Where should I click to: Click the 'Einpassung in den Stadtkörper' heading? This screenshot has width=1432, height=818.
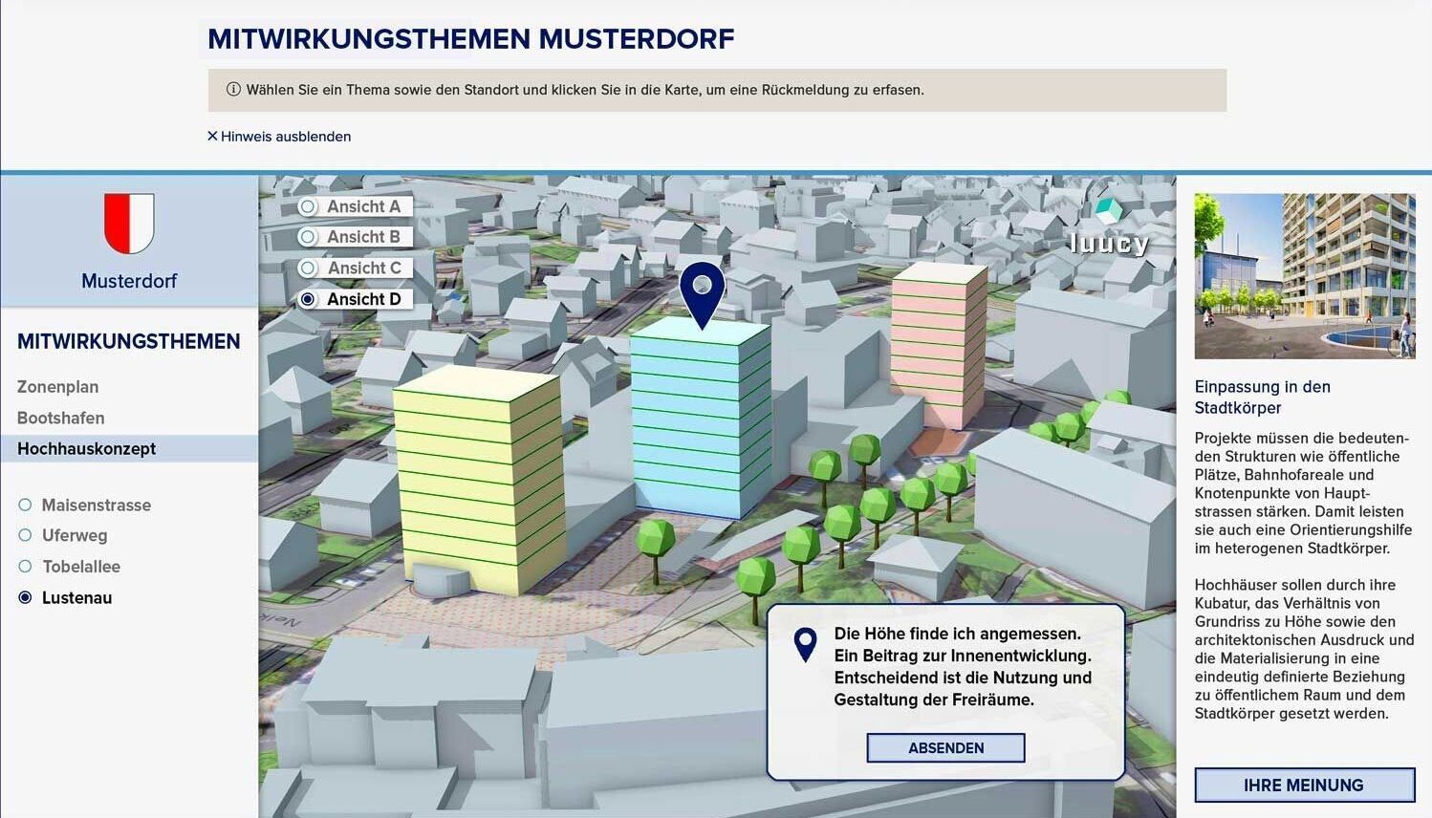click(1263, 398)
